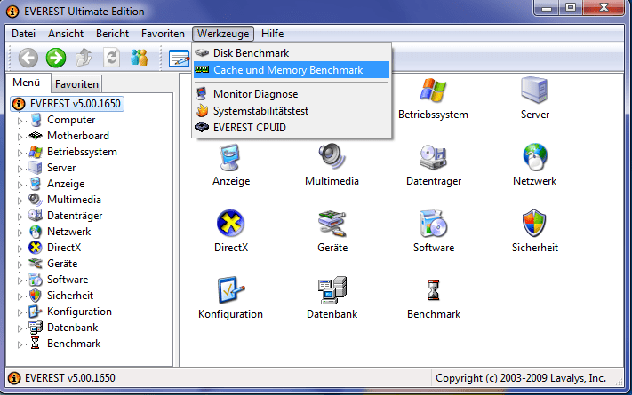Click the Back navigation arrow
This screenshot has height=395, width=632.
[x=28, y=58]
